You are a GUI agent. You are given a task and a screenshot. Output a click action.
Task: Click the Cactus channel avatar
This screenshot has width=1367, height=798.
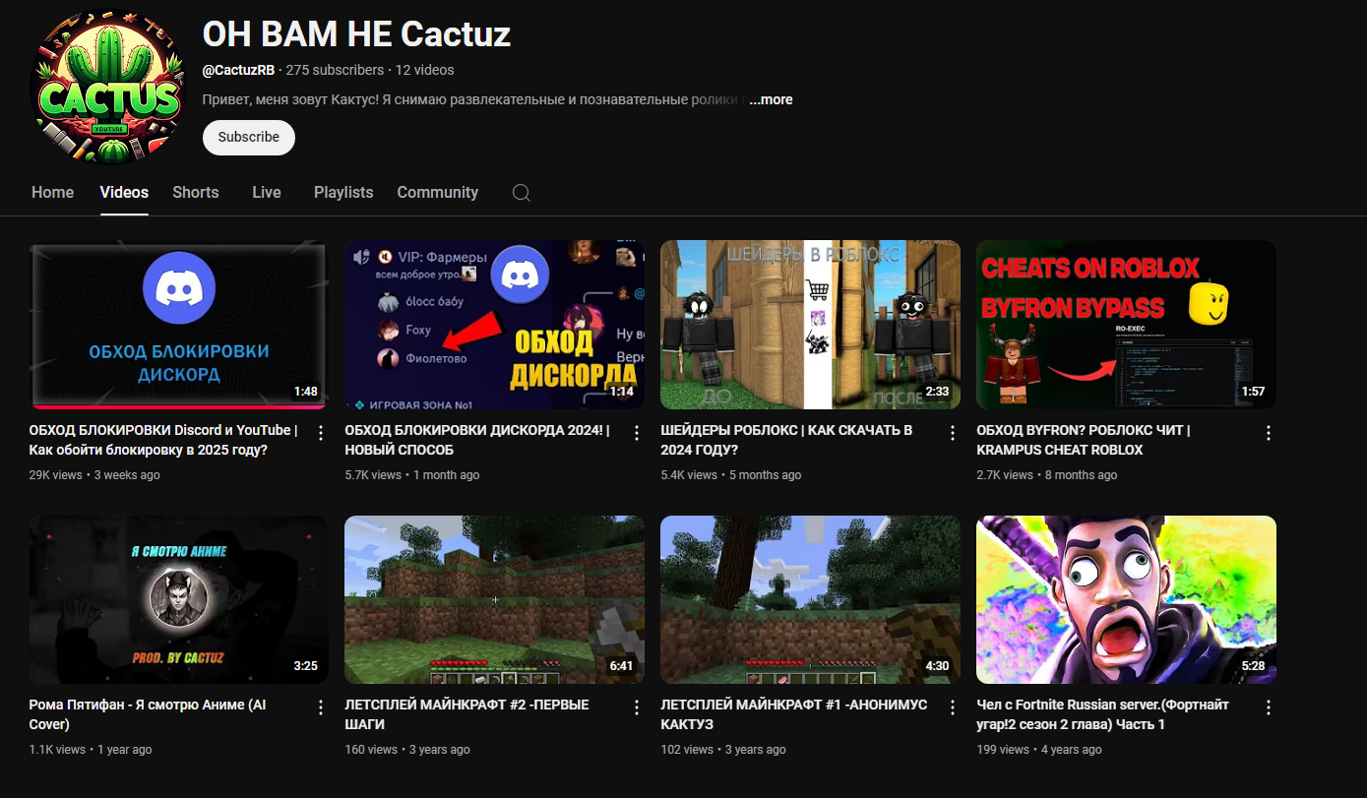point(108,87)
